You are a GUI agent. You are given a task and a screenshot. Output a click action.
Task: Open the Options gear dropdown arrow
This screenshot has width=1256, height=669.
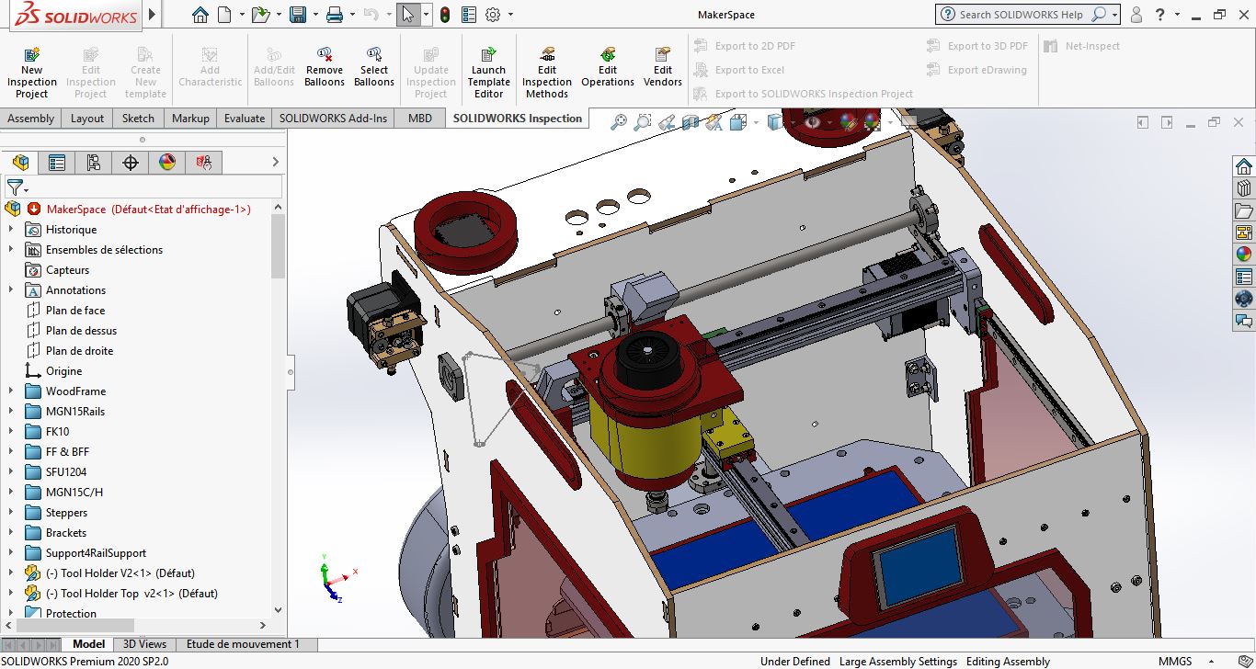pos(510,15)
